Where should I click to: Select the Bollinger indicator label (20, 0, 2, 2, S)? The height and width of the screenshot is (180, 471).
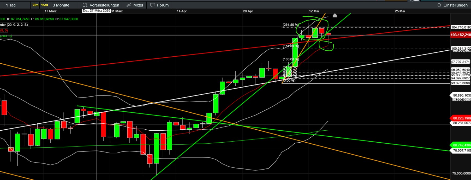pos(14,25)
